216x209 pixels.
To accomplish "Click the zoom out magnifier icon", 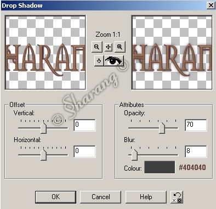I will [x=96, y=47].
